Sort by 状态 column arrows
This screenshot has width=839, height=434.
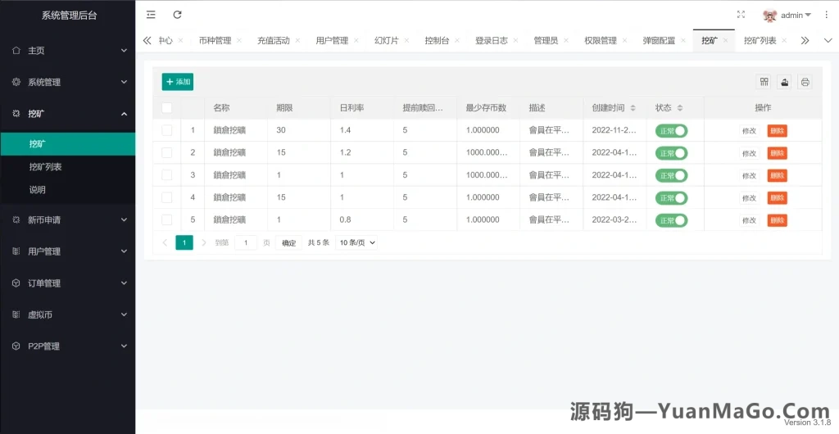point(679,108)
